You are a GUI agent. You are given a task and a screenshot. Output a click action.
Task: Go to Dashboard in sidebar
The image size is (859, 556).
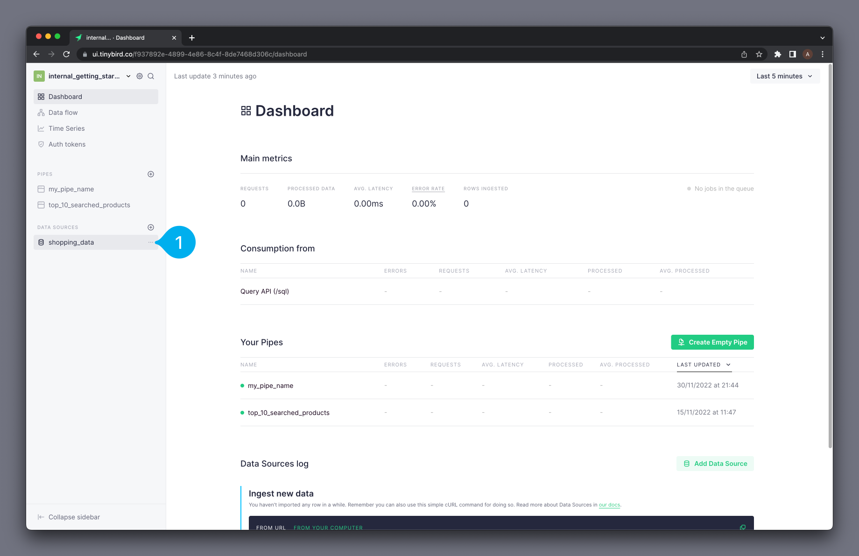click(96, 97)
